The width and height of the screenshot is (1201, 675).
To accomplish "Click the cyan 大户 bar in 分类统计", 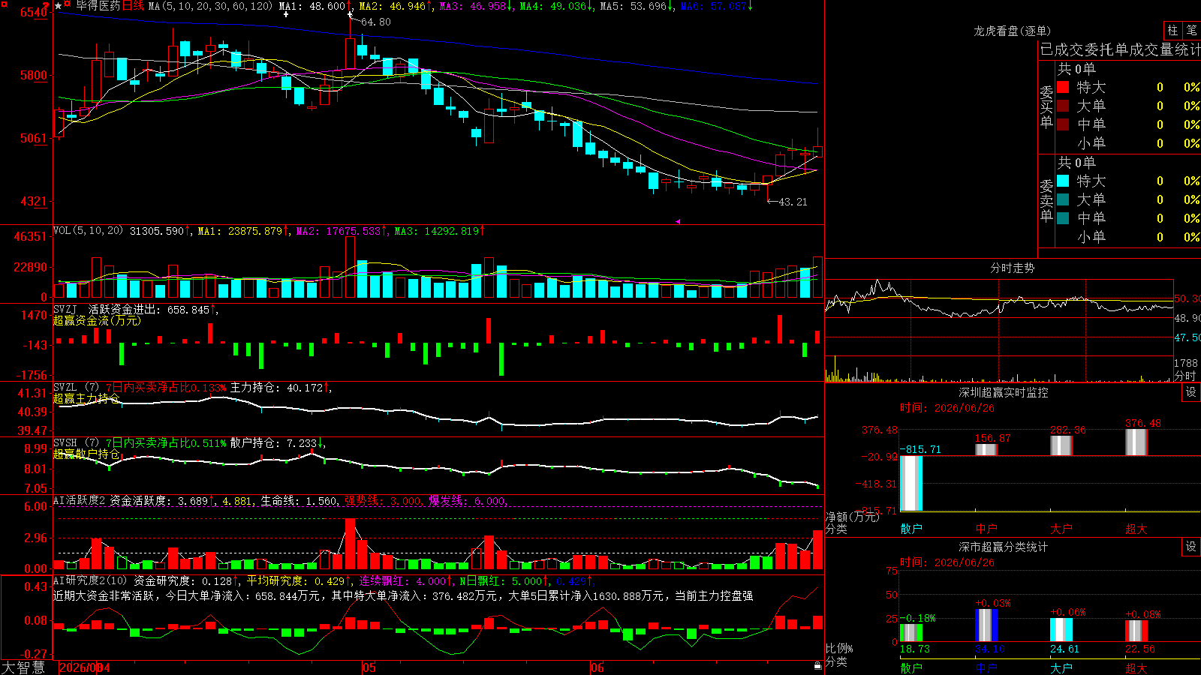I will pos(1061,630).
